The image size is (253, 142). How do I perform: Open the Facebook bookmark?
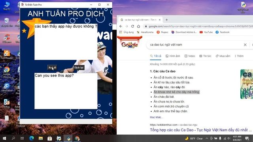(x=223, y=32)
